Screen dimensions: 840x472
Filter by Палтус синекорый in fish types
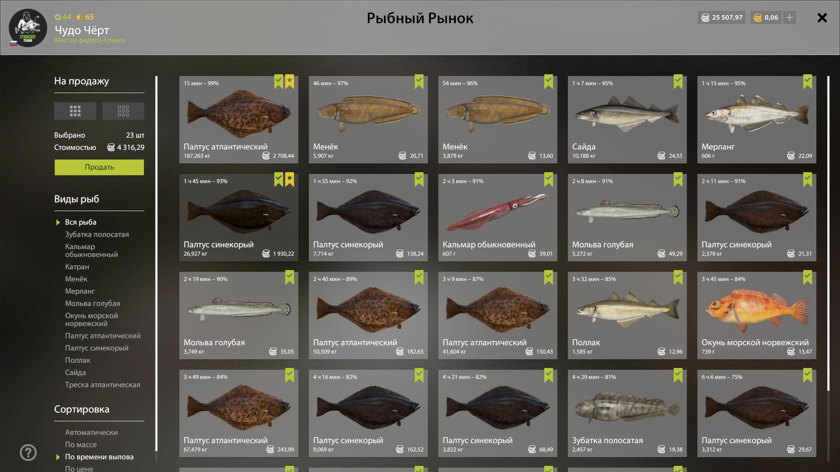point(97,348)
